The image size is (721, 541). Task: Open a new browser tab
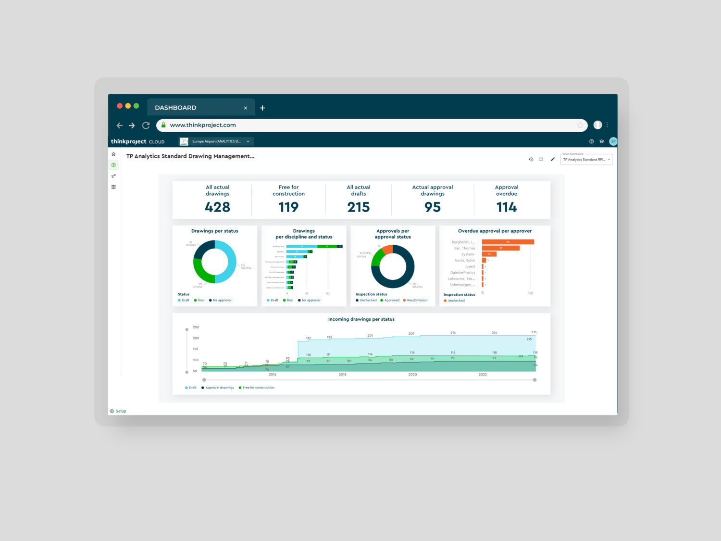tap(262, 108)
